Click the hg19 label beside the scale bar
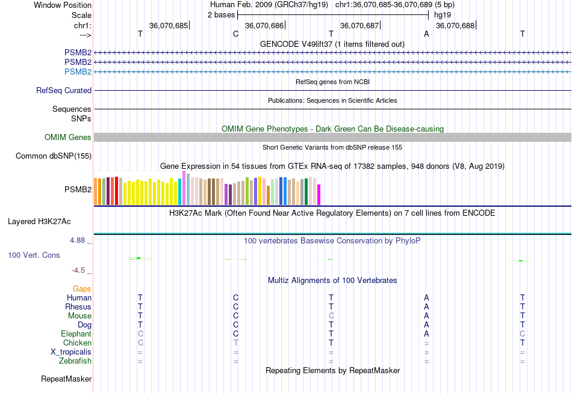 coord(443,15)
